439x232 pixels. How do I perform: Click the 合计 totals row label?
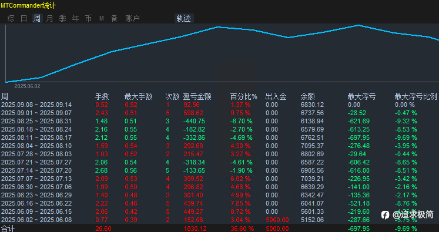(8, 228)
